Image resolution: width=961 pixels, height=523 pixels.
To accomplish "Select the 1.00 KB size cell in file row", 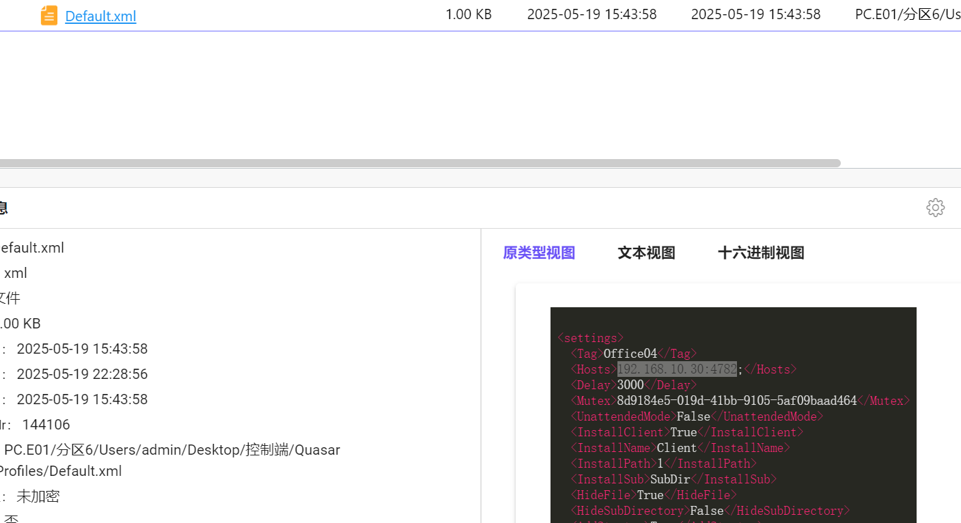I will coord(468,14).
